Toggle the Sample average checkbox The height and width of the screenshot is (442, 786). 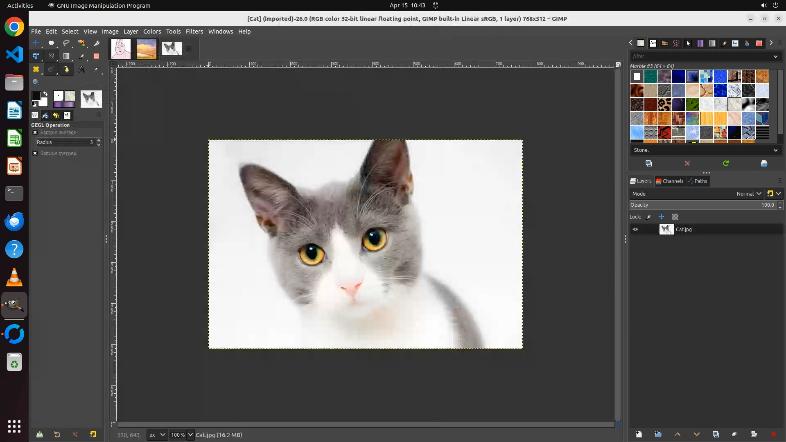tap(35, 133)
